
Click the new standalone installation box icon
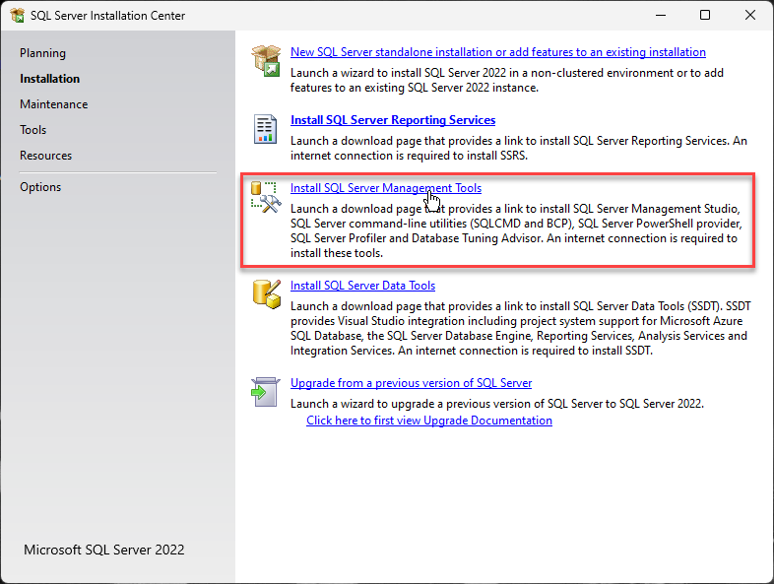(x=266, y=61)
